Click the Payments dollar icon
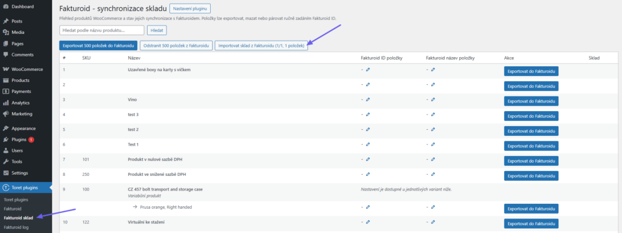The image size is (622, 233). [5, 92]
